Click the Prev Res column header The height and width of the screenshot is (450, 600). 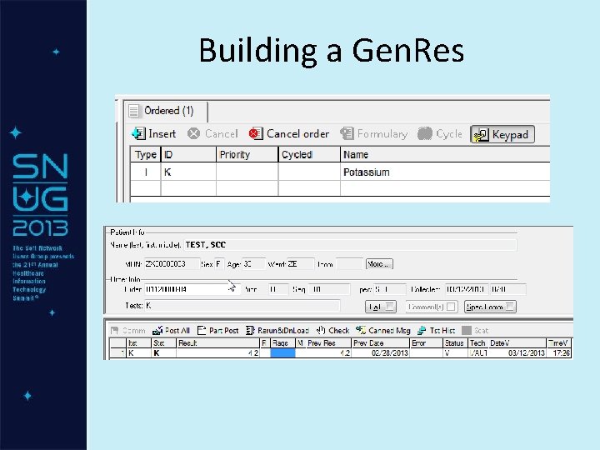tap(328, 342)
